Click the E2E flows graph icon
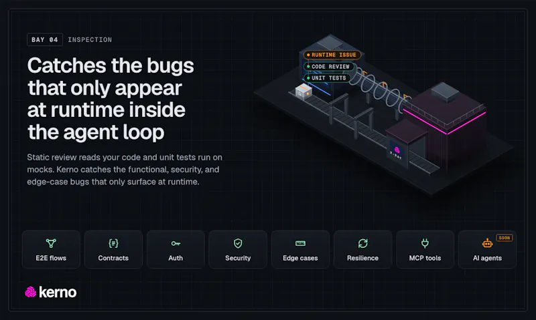Viewport: 536px width, 320px height. (51, 243)
